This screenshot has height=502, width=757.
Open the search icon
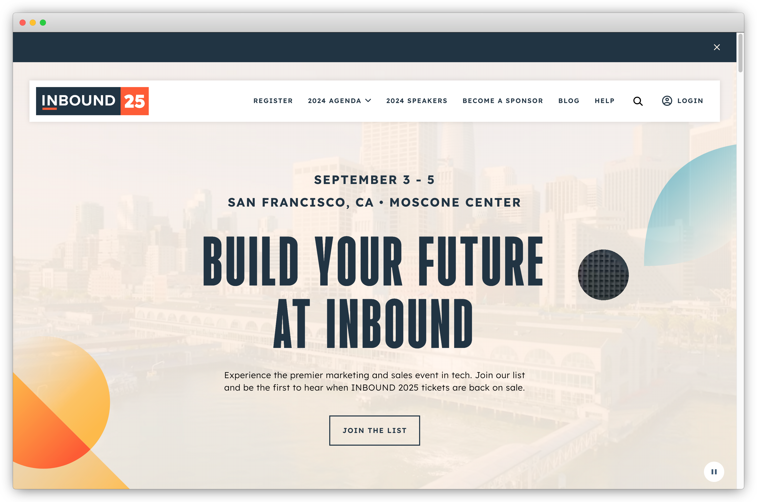(x=639, y=101)
